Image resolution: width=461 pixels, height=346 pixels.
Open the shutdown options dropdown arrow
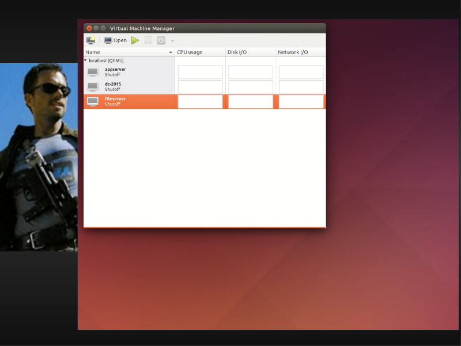coord(172,40)
